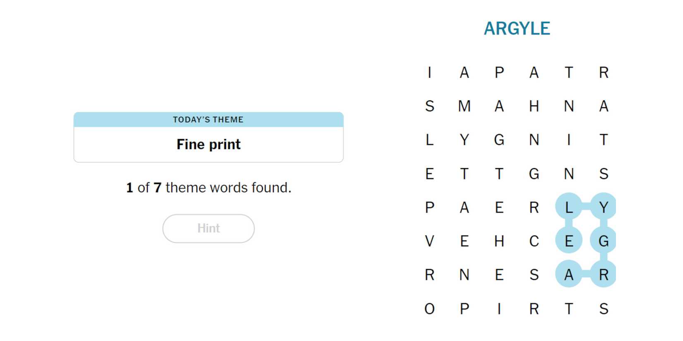Click the highlighted letter E tile
The height and width of the screenshot is (341, 683).
(569, 241)
